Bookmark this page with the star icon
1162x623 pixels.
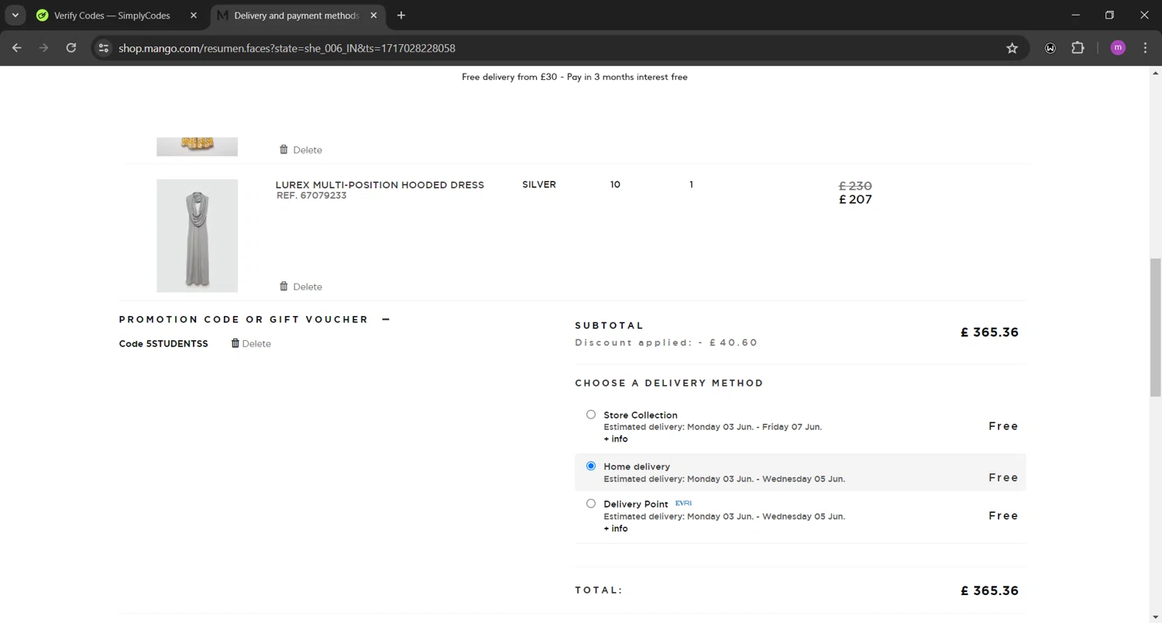1012,48
